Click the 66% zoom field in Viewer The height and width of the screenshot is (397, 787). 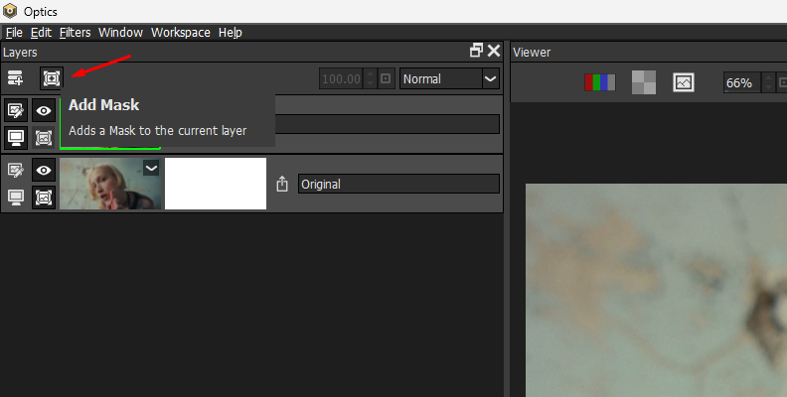click(742, 82)
